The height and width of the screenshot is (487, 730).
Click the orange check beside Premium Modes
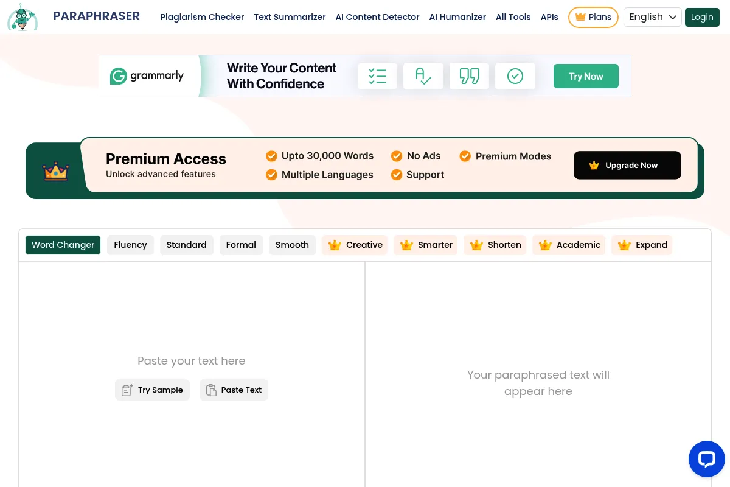(465, 156)
